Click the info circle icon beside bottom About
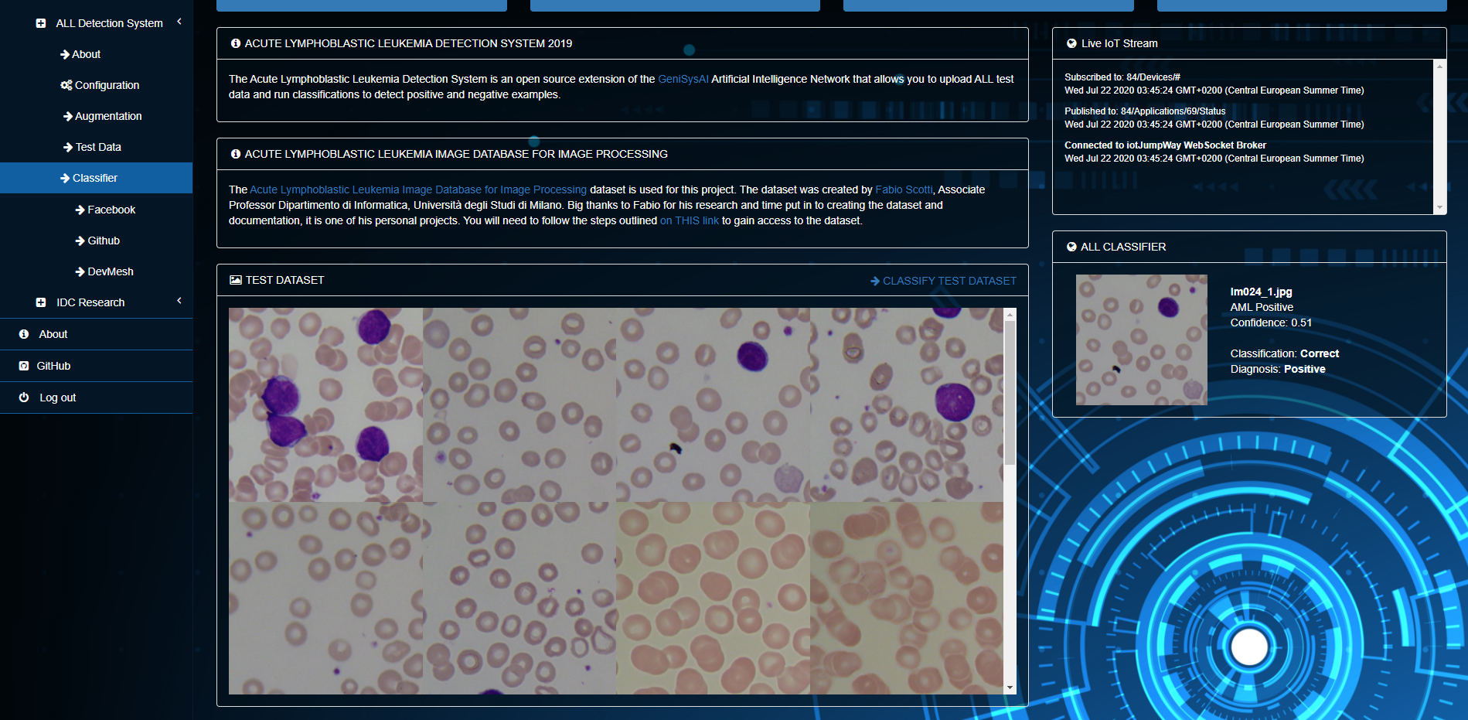This screenshot has width=1468, height=720. 24,334
